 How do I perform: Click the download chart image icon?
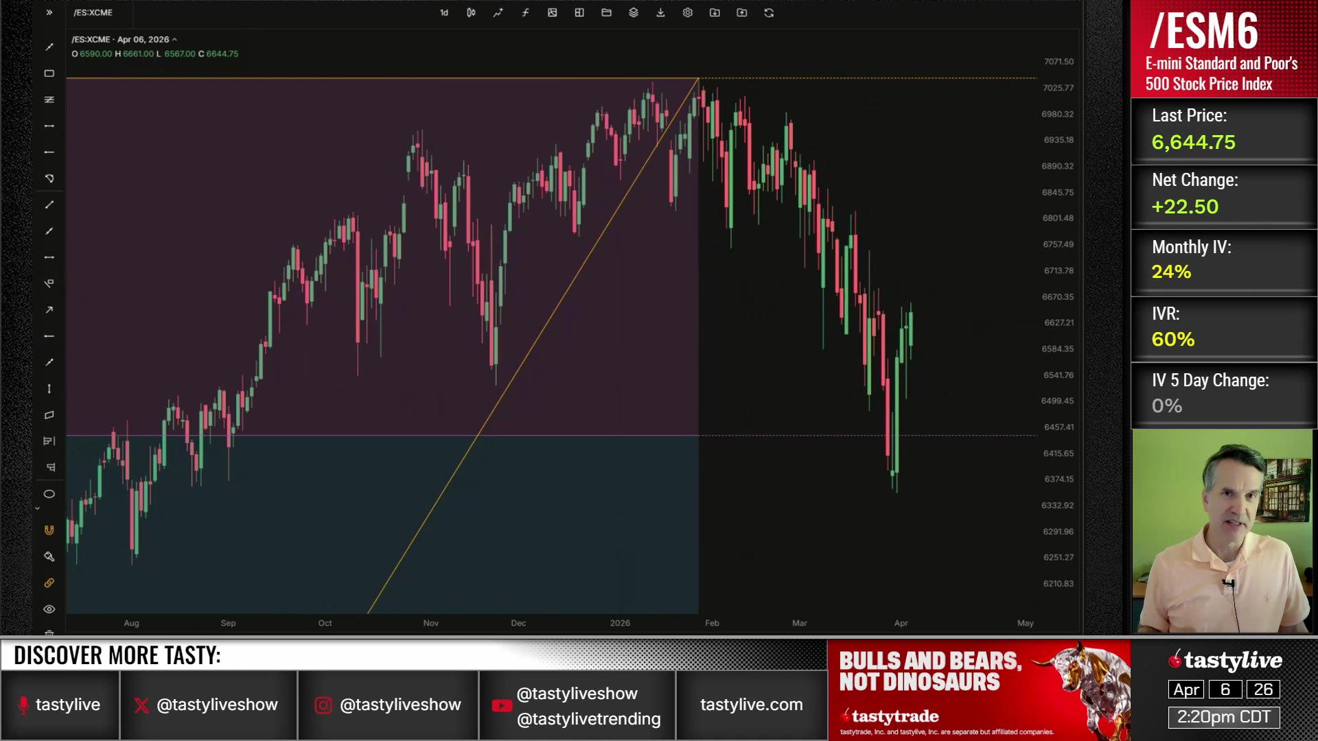[660, 12]
